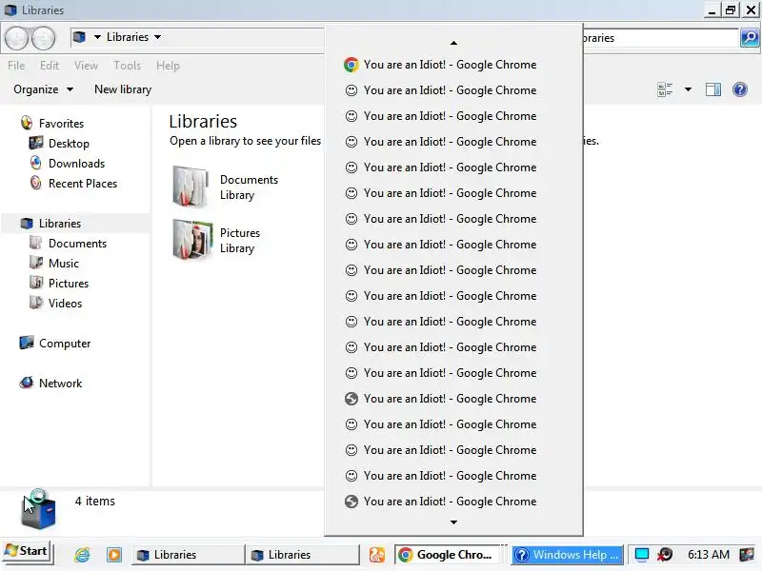Click the New library button
The image size is (762, 571).
pyautogui.click(x=123, y=89)
